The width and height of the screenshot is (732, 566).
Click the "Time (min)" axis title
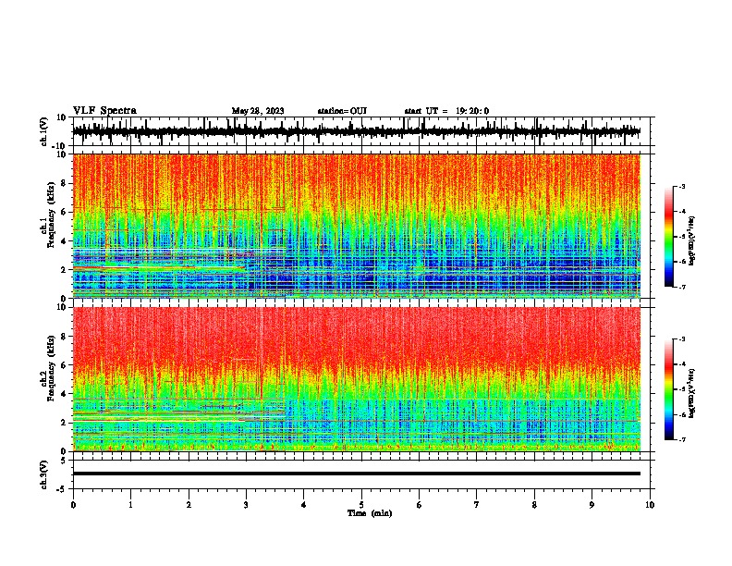pos(370,513)
